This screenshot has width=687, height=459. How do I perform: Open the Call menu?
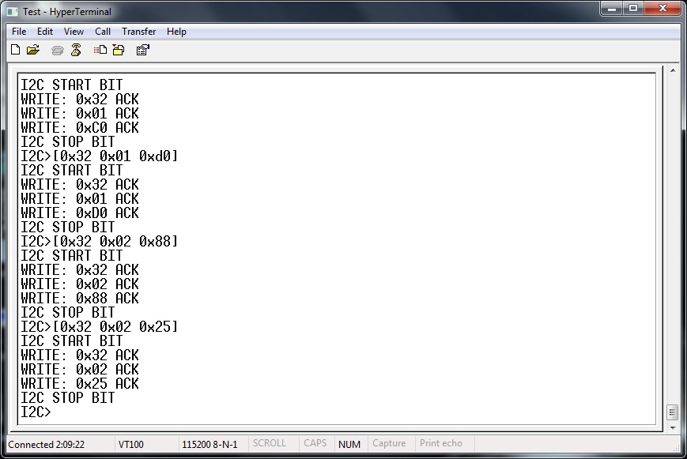[103, 32]
